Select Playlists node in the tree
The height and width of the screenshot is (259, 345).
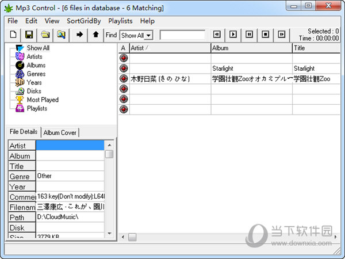(x=37, y=108)
